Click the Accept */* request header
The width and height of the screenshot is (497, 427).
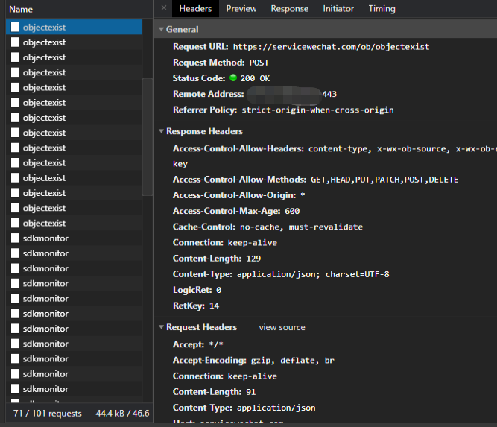197,344
